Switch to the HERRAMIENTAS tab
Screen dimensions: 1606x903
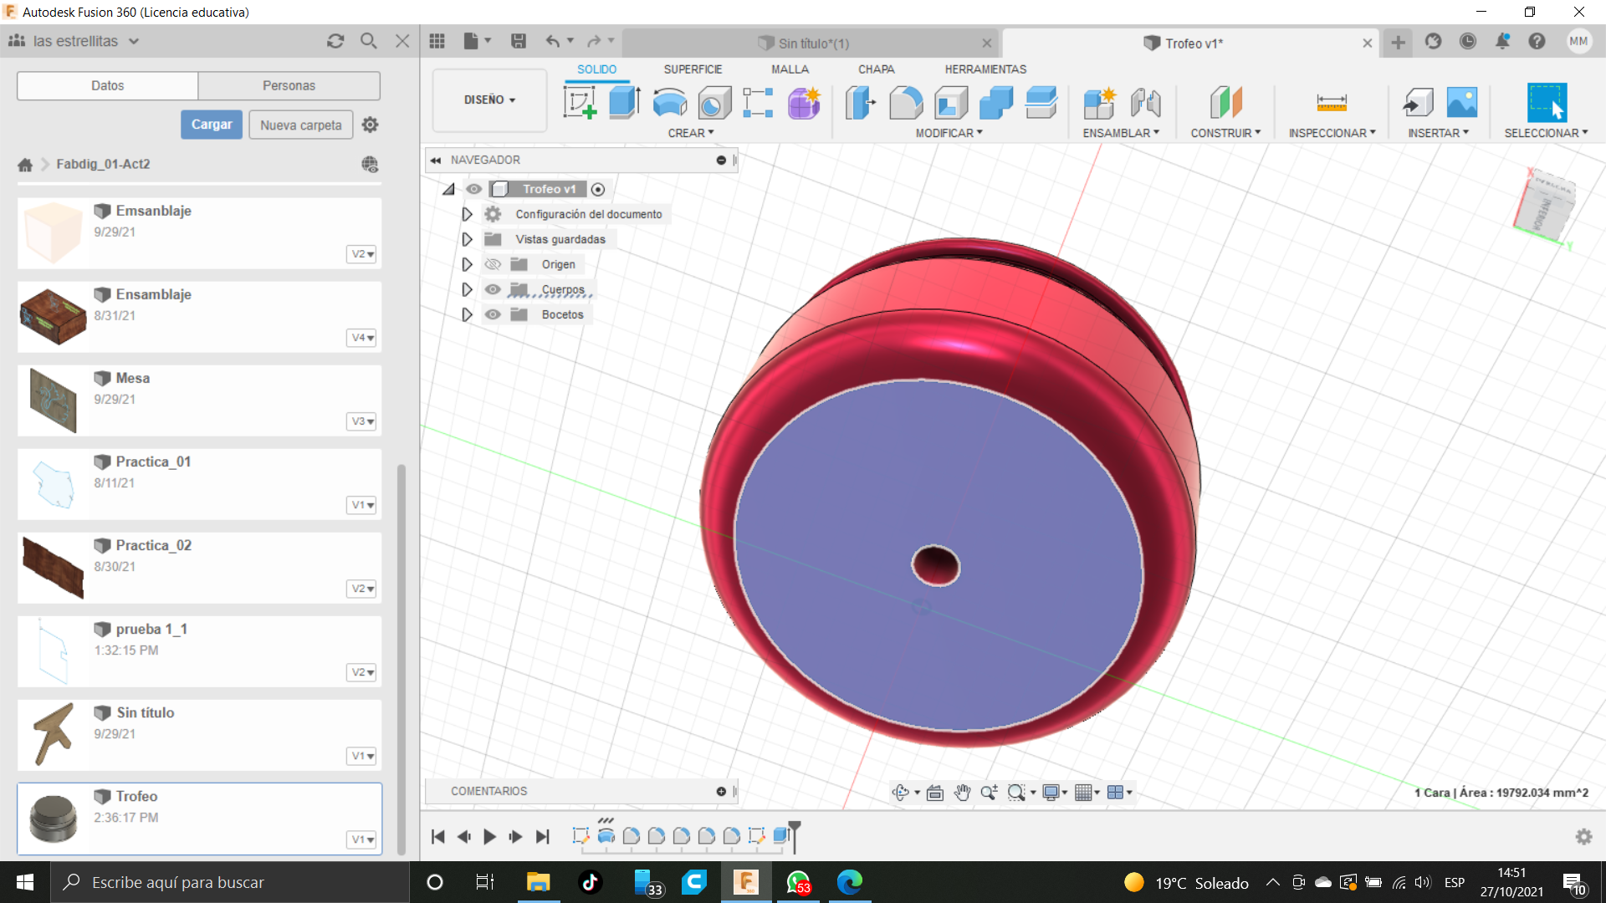tap(985, 69)
